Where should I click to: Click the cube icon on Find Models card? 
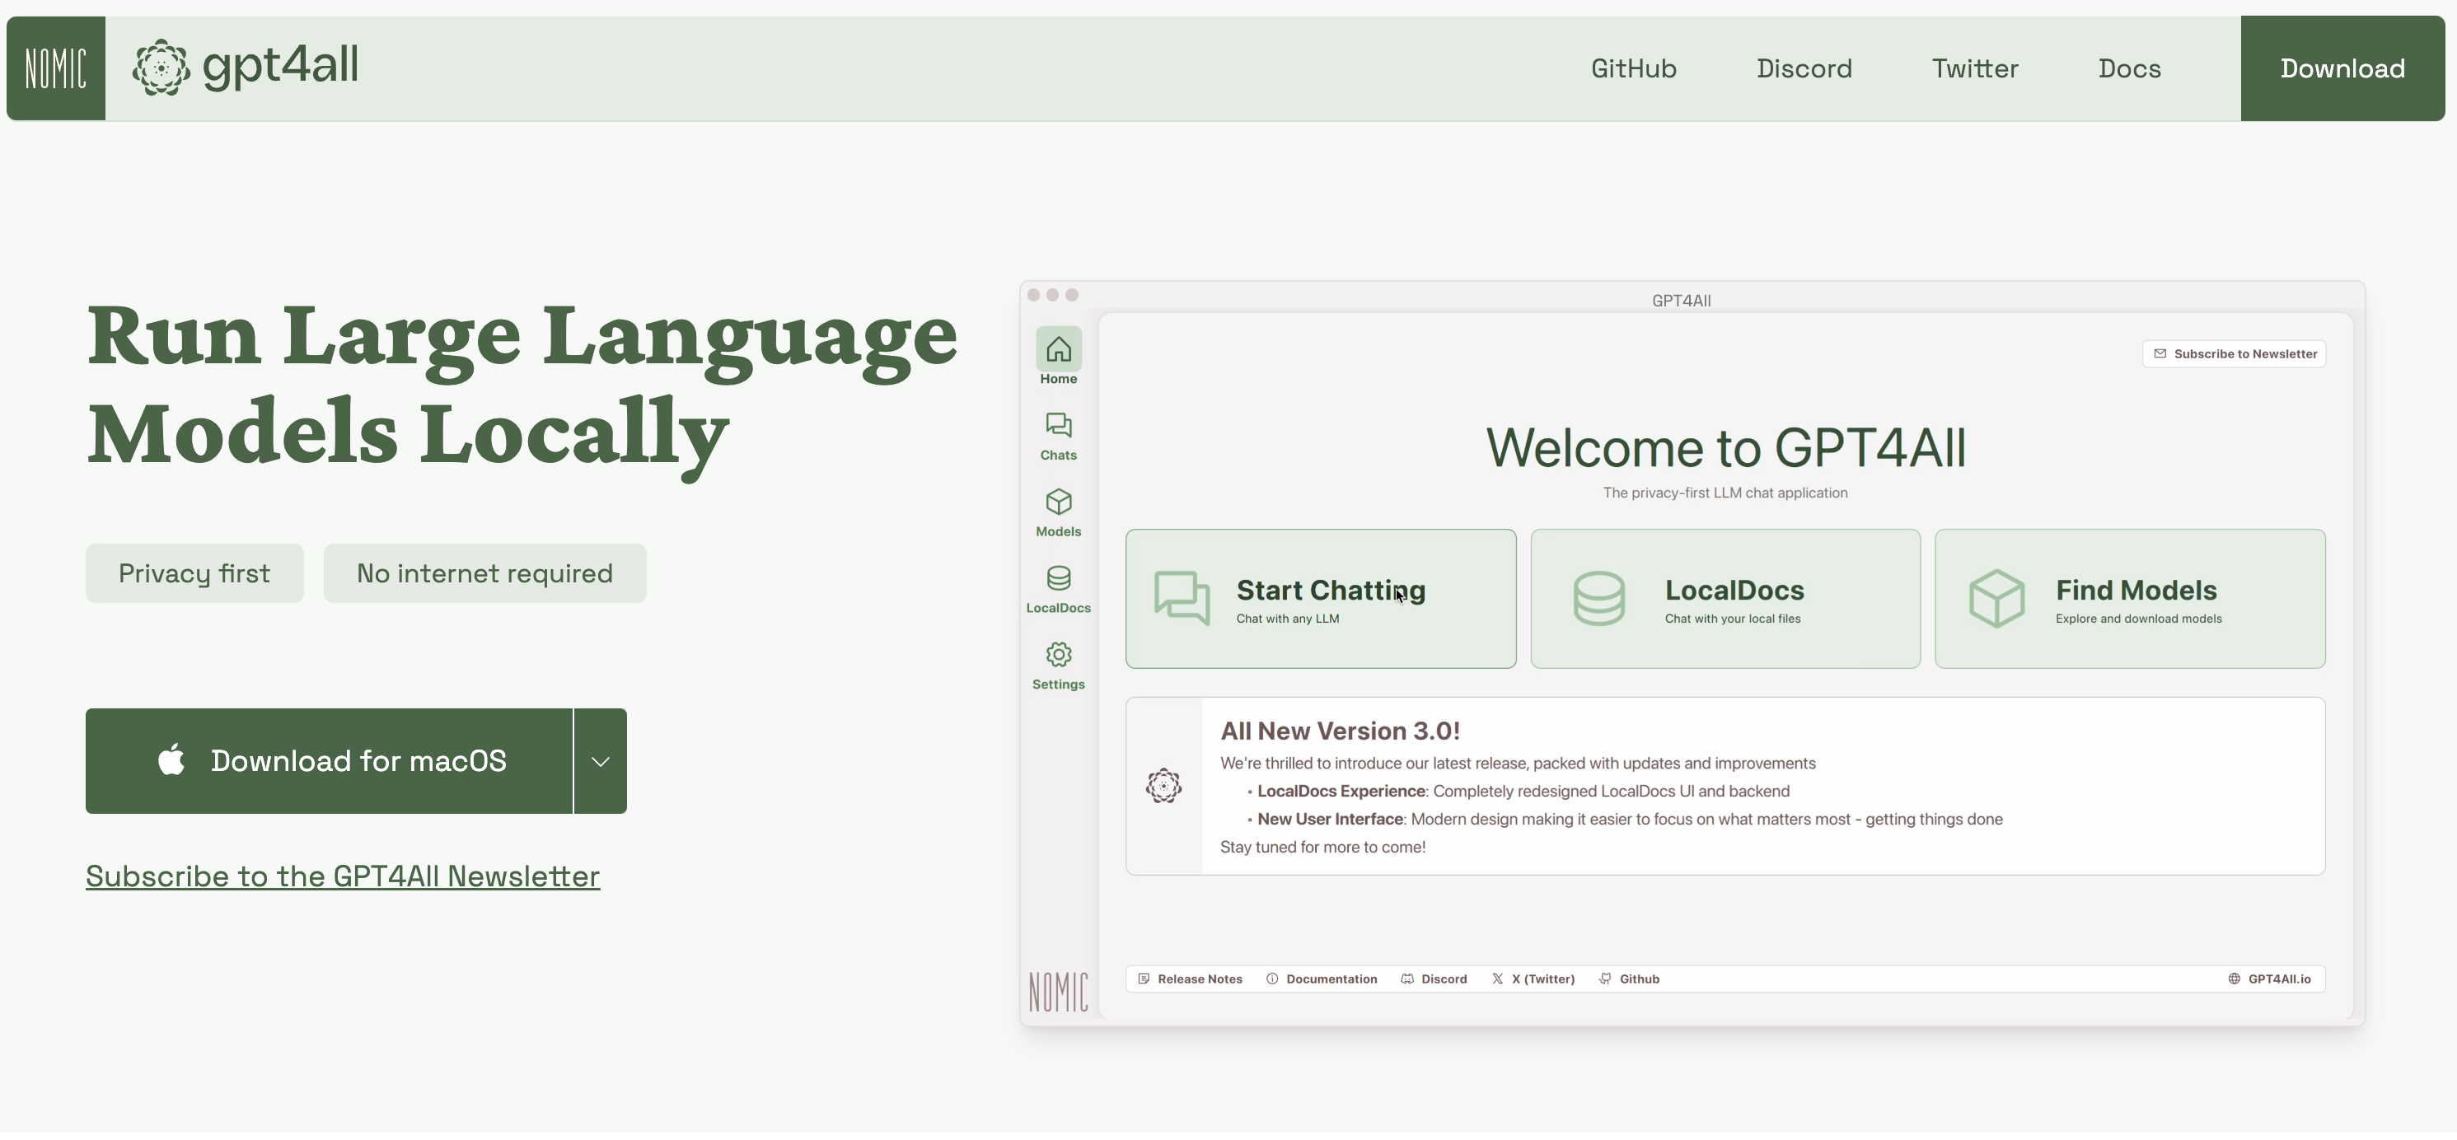pyautogui.click(x=1996, y=599)
